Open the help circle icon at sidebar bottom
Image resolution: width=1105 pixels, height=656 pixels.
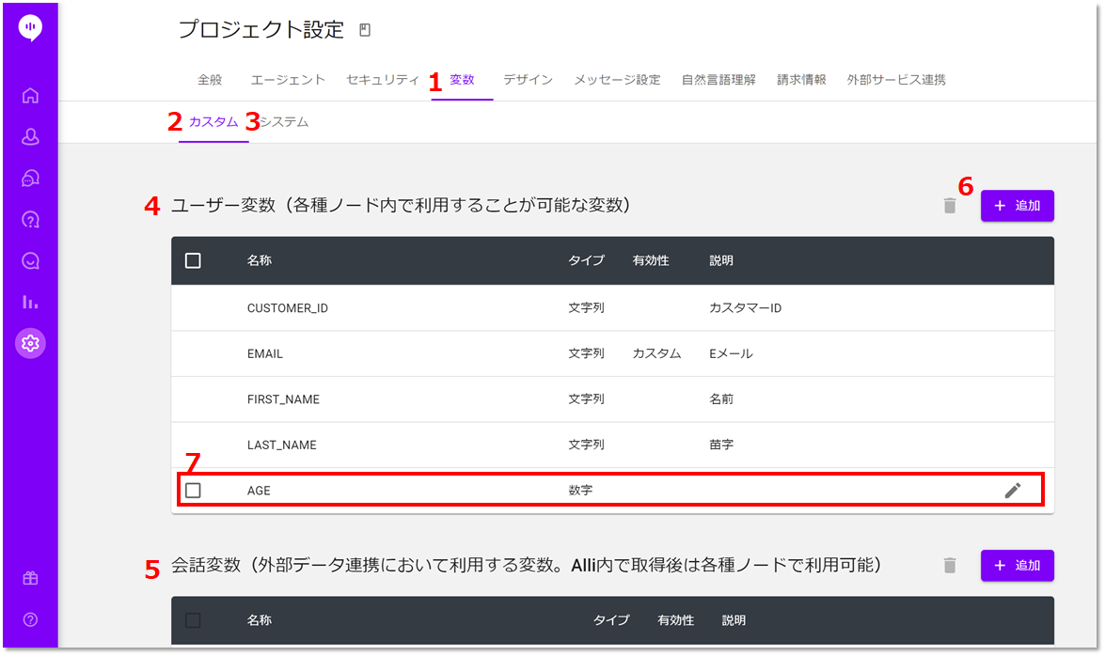point(30,619)
